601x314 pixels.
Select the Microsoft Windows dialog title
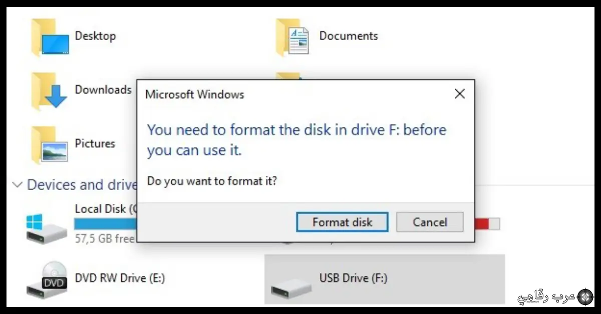click(x=194, y=94)
